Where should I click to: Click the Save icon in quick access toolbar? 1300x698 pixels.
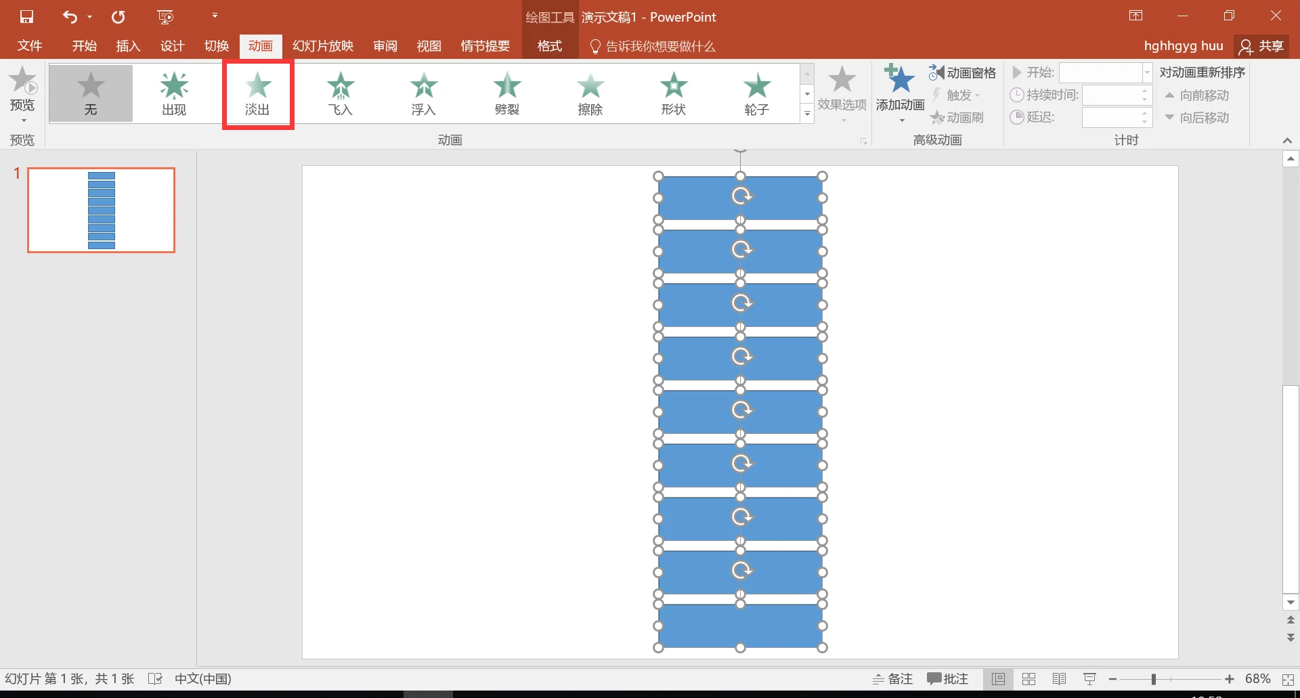click(x=26, y=17)
